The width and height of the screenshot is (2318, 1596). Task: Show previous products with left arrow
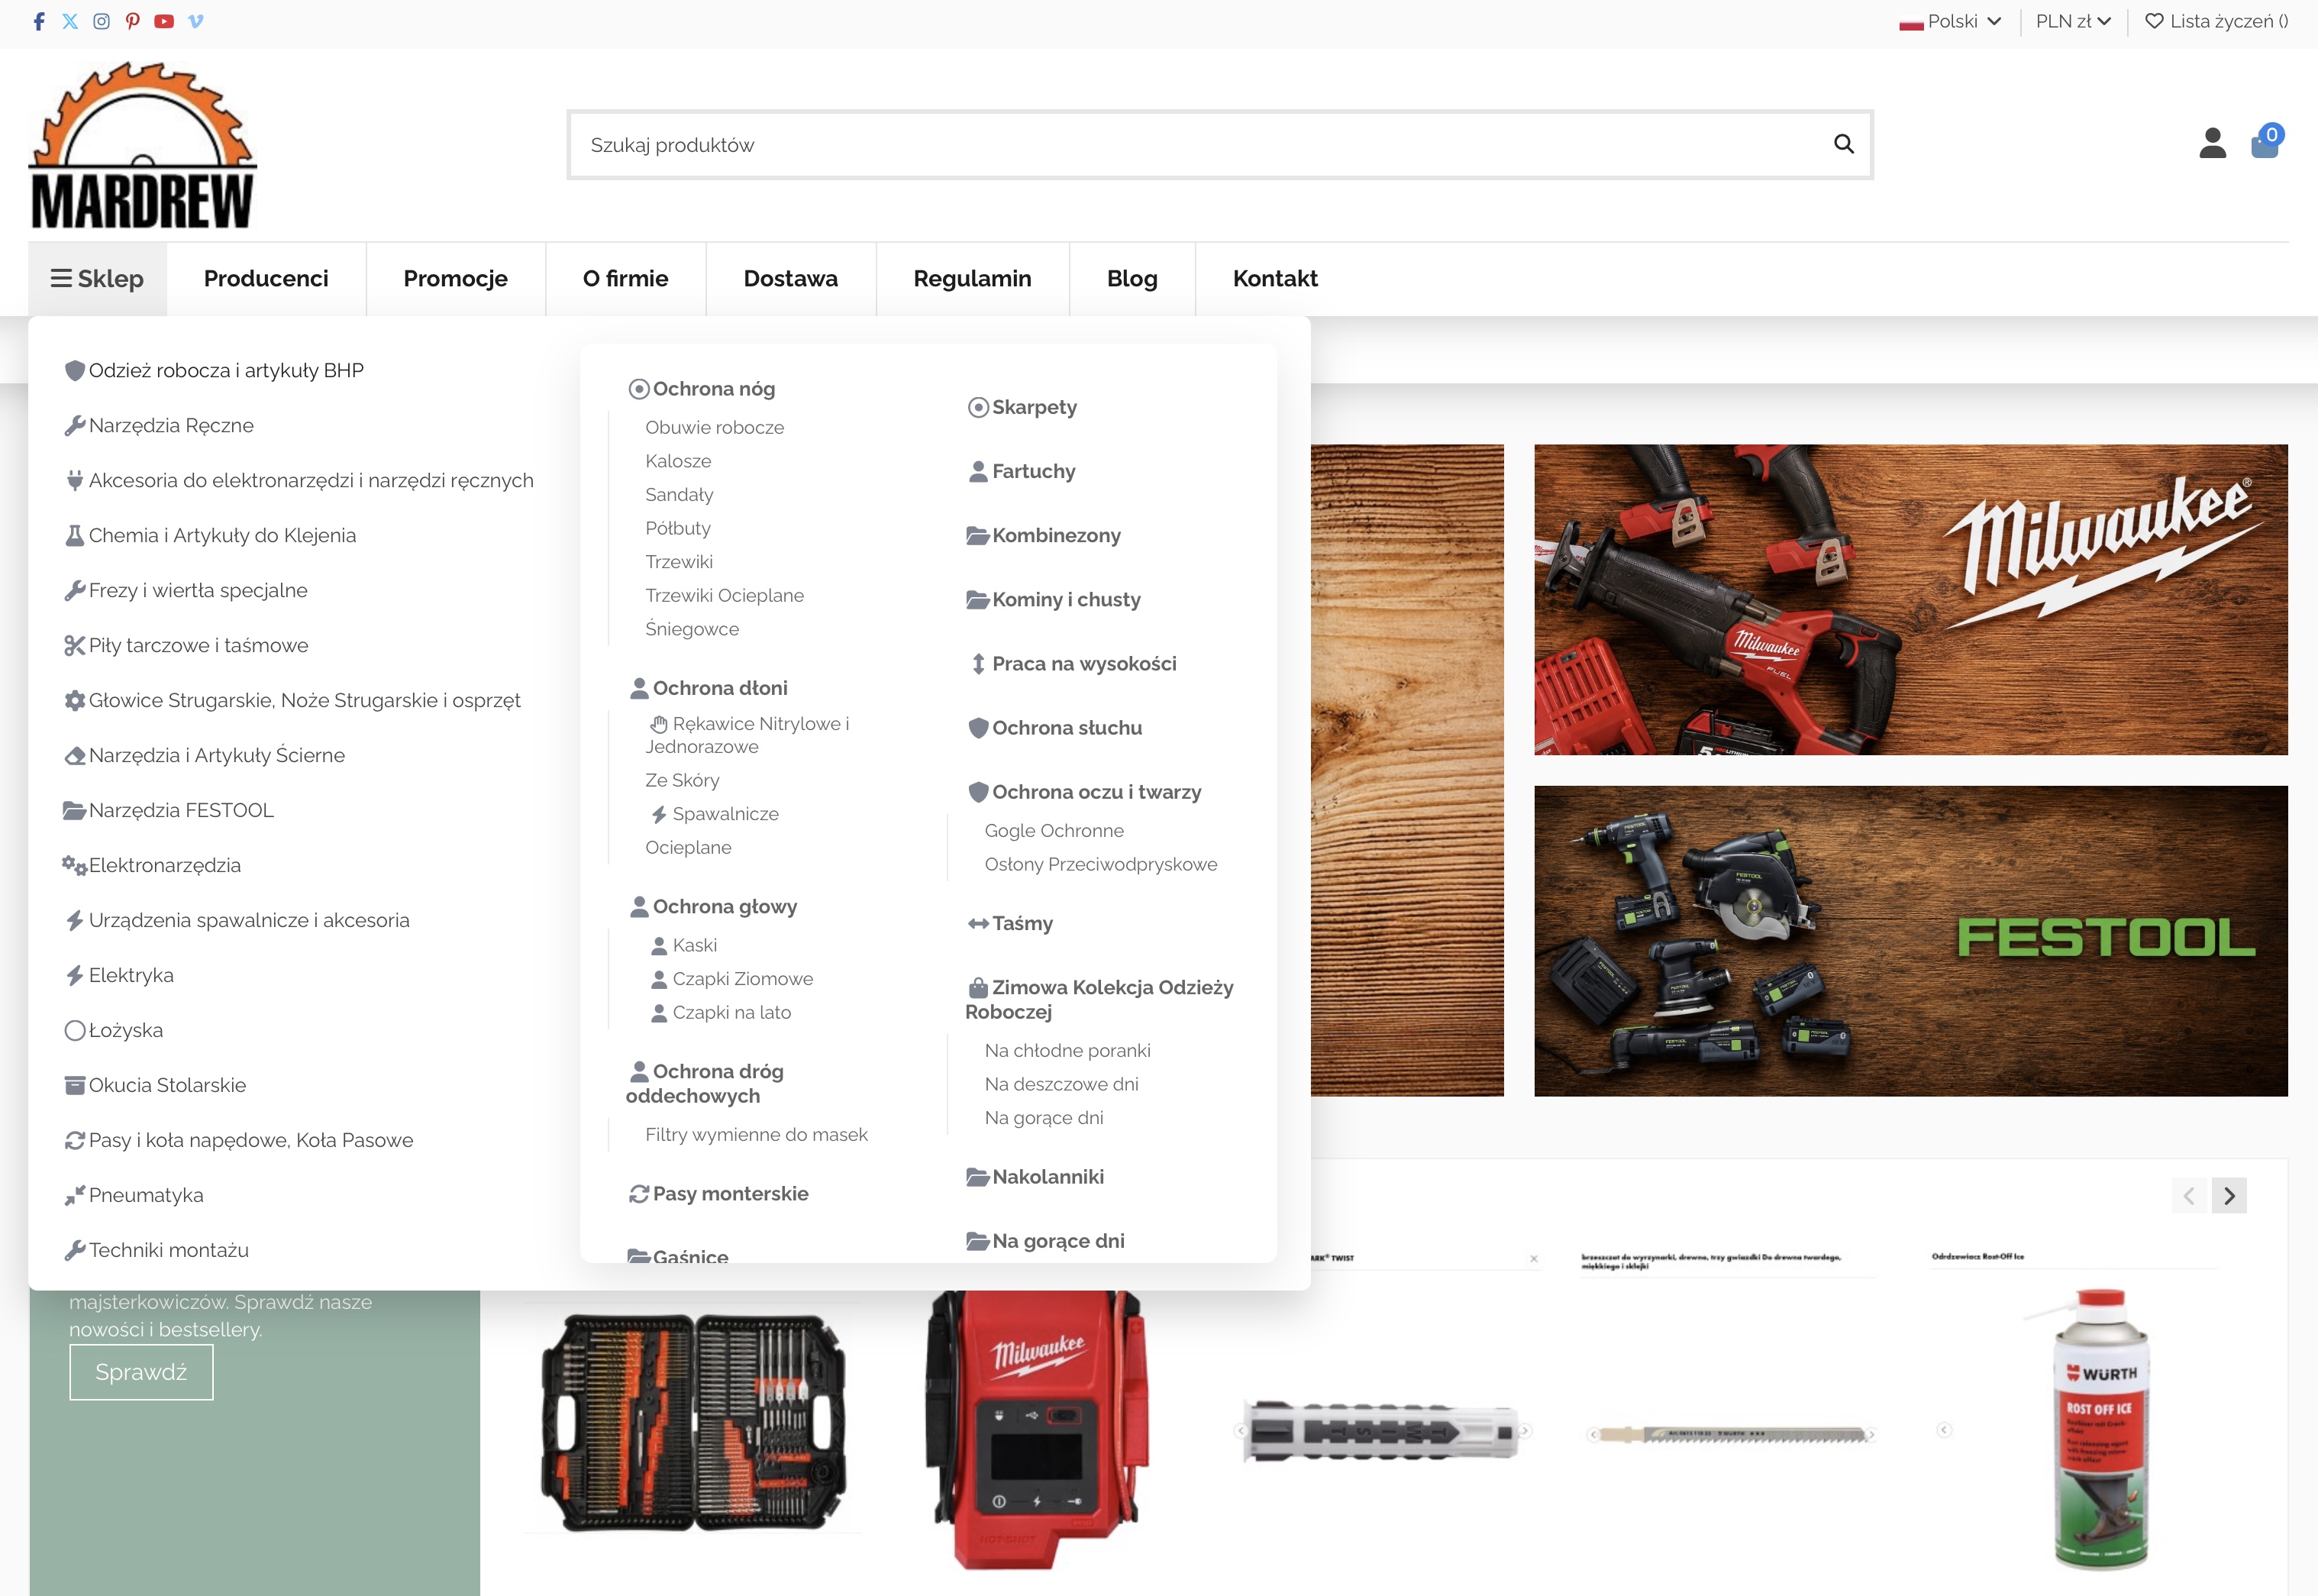click(x=2189, y=1195)
